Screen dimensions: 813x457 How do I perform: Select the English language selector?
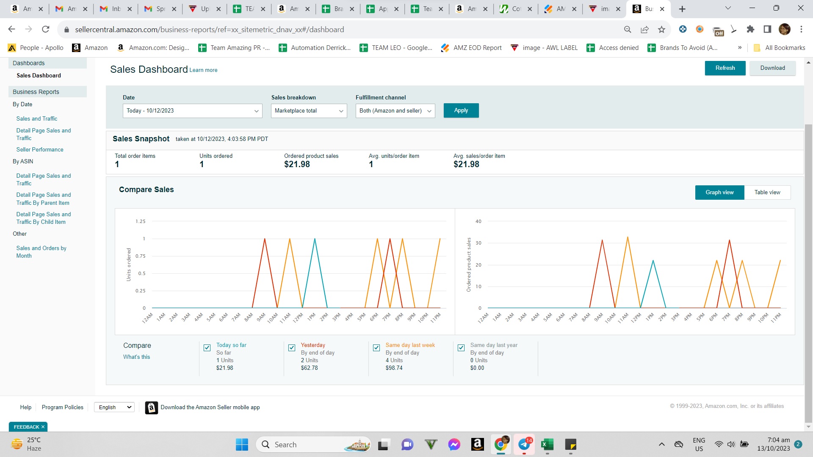114,407
